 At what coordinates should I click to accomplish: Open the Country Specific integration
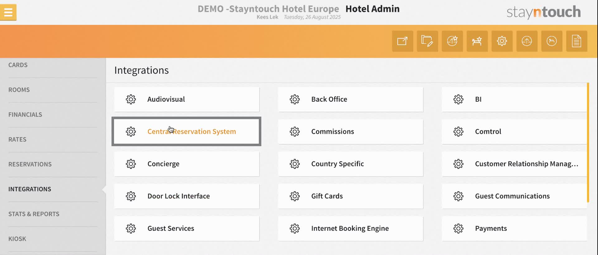click(350, 164)
